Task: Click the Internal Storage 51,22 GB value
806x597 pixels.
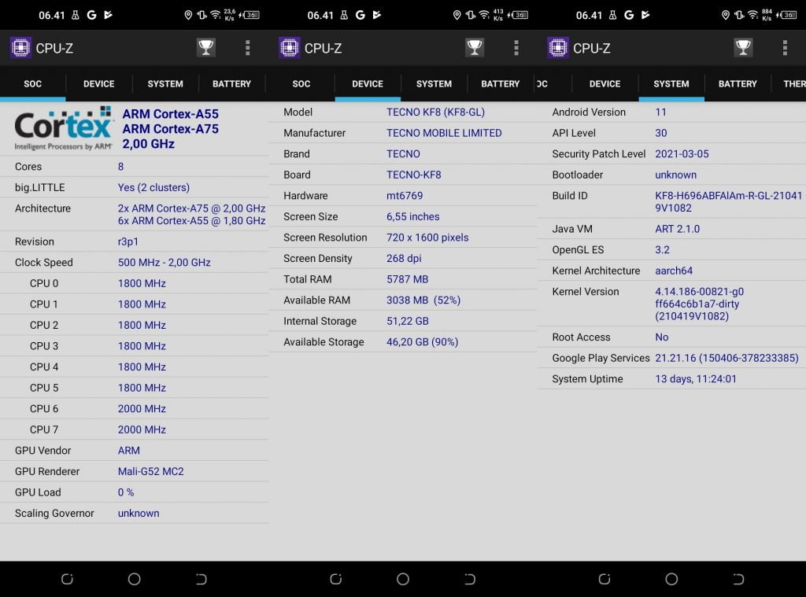Action: (407, 321)
